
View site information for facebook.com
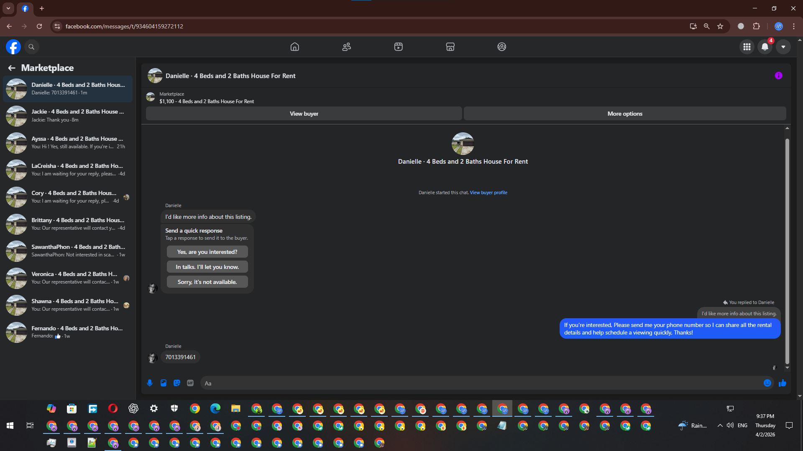click(57, 26)
